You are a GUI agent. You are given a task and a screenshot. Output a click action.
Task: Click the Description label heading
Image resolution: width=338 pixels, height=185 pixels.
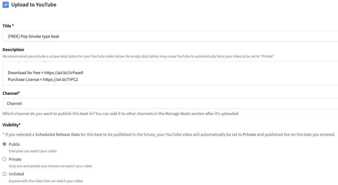[13, 50]
